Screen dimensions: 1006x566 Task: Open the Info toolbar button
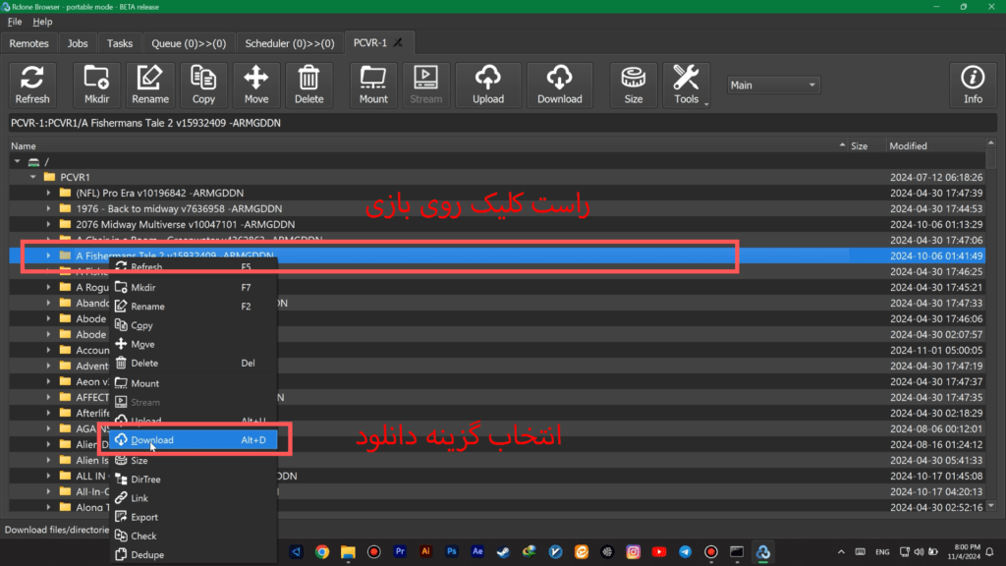973,85
